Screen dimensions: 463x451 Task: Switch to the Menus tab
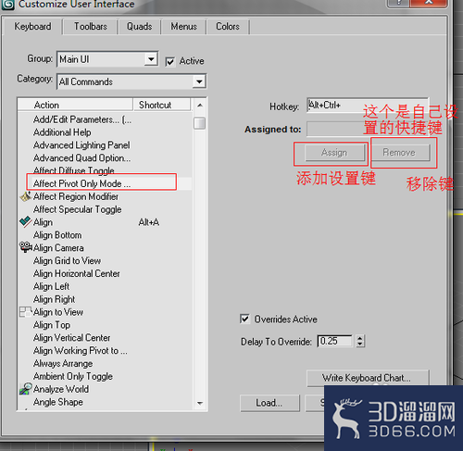[183, 27]
